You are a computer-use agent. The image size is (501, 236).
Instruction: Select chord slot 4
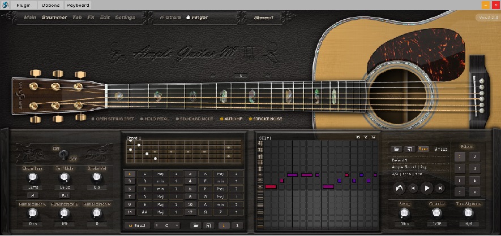pyautogui.click(x=190, y=182)
